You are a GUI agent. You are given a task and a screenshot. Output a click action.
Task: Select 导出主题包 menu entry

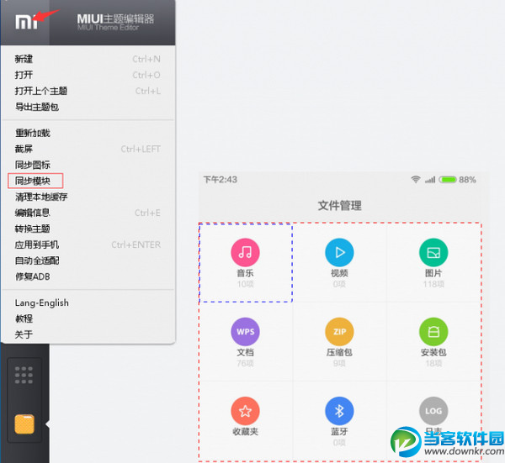pyautogui.click(x=37, y=107)
